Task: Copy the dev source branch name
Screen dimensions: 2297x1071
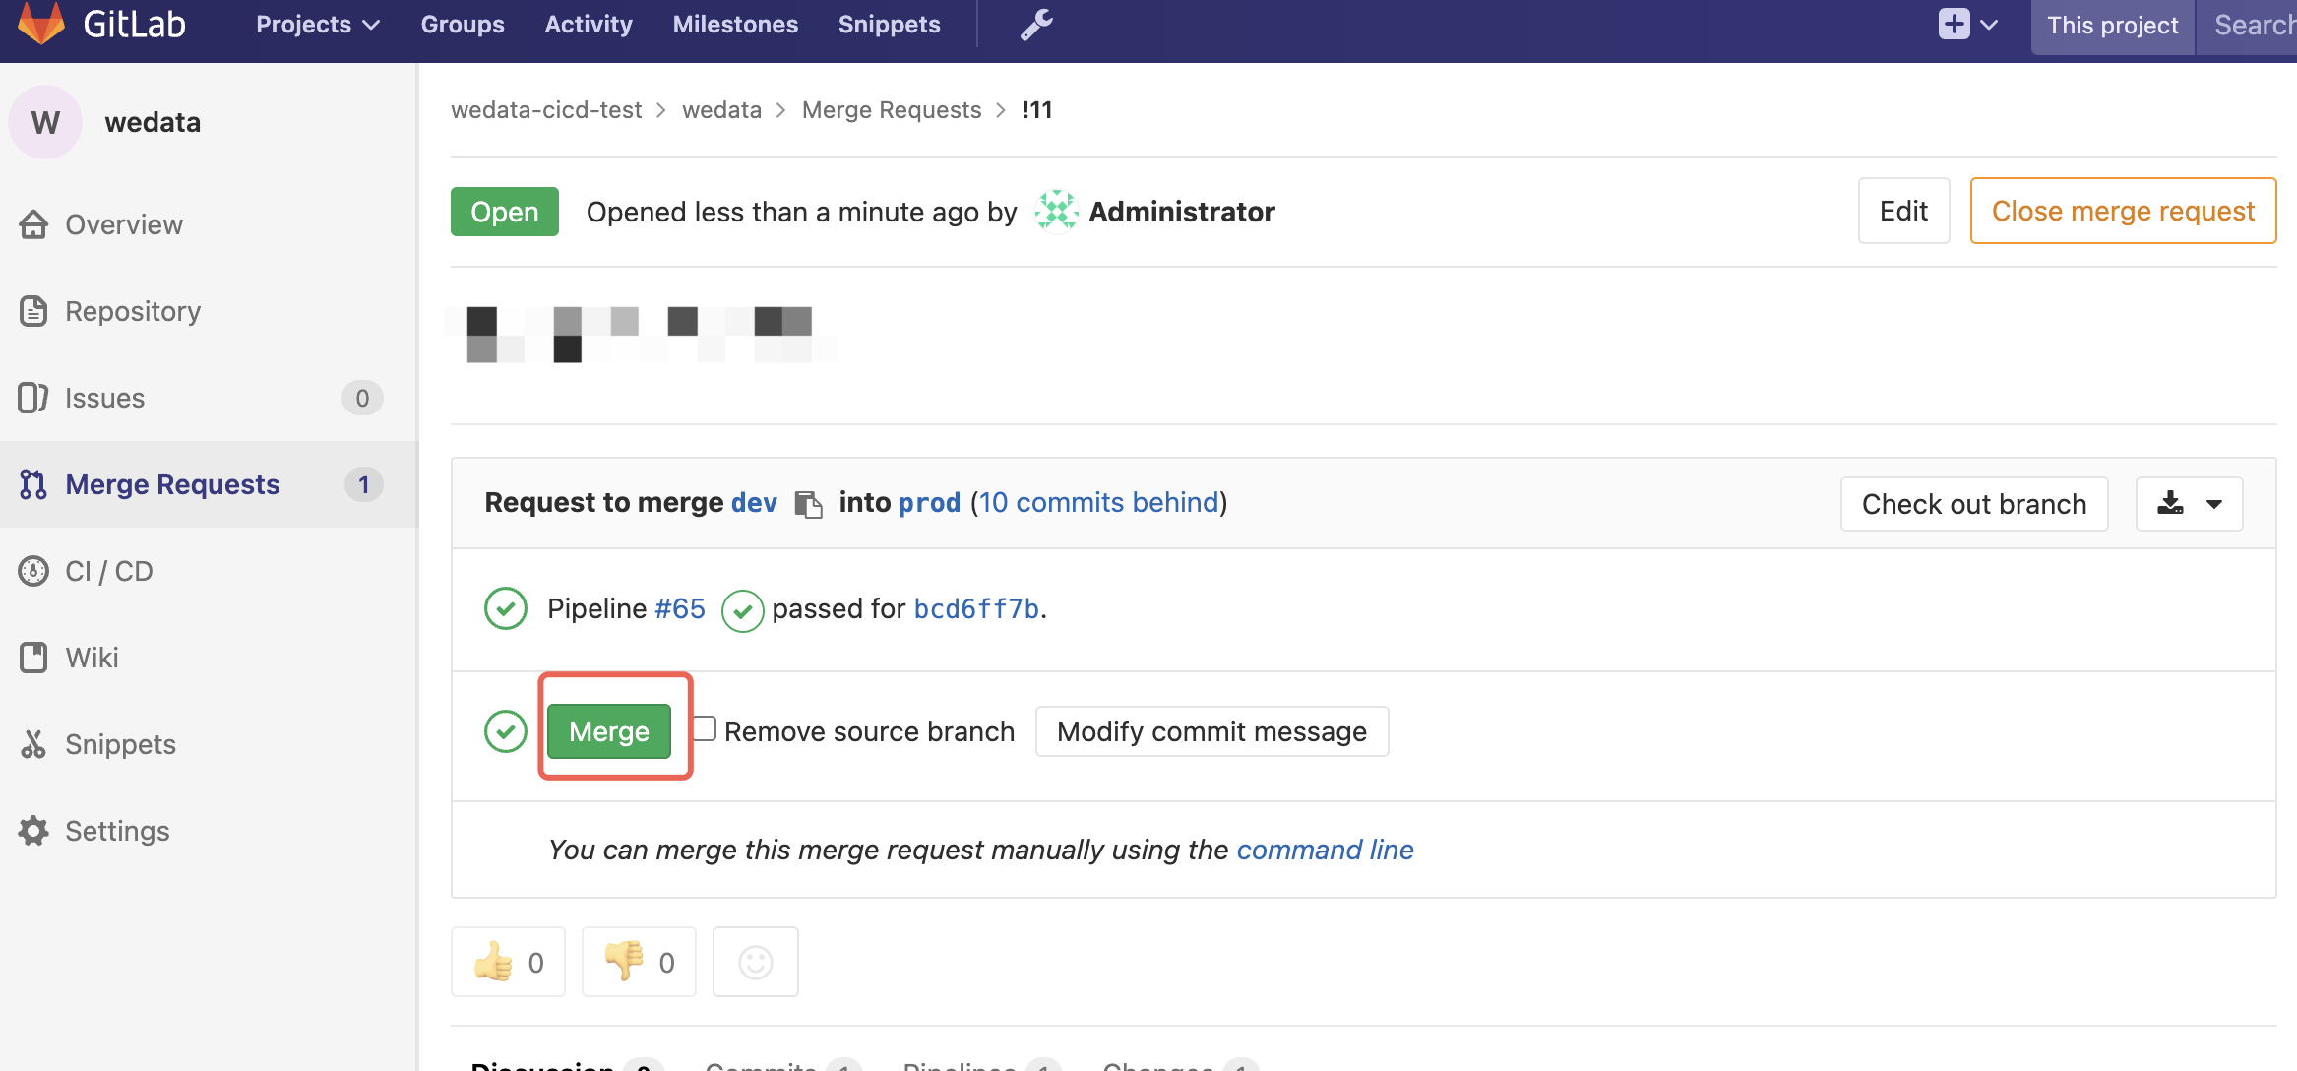Action: pos(808,504)
